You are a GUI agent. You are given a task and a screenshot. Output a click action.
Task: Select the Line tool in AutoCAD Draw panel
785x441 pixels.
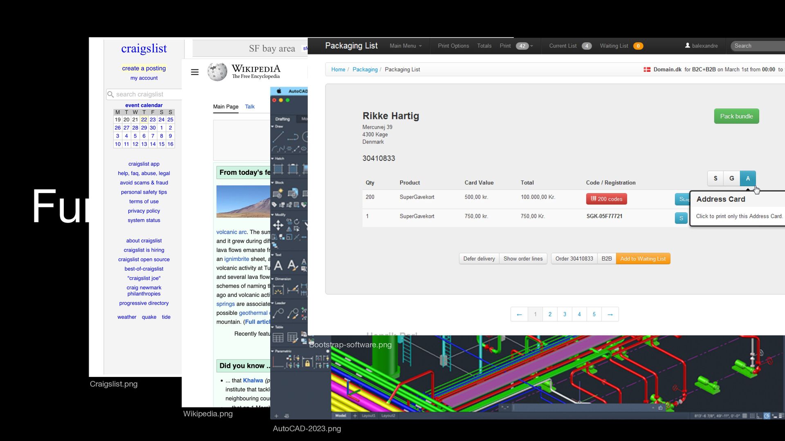(278, 137)
